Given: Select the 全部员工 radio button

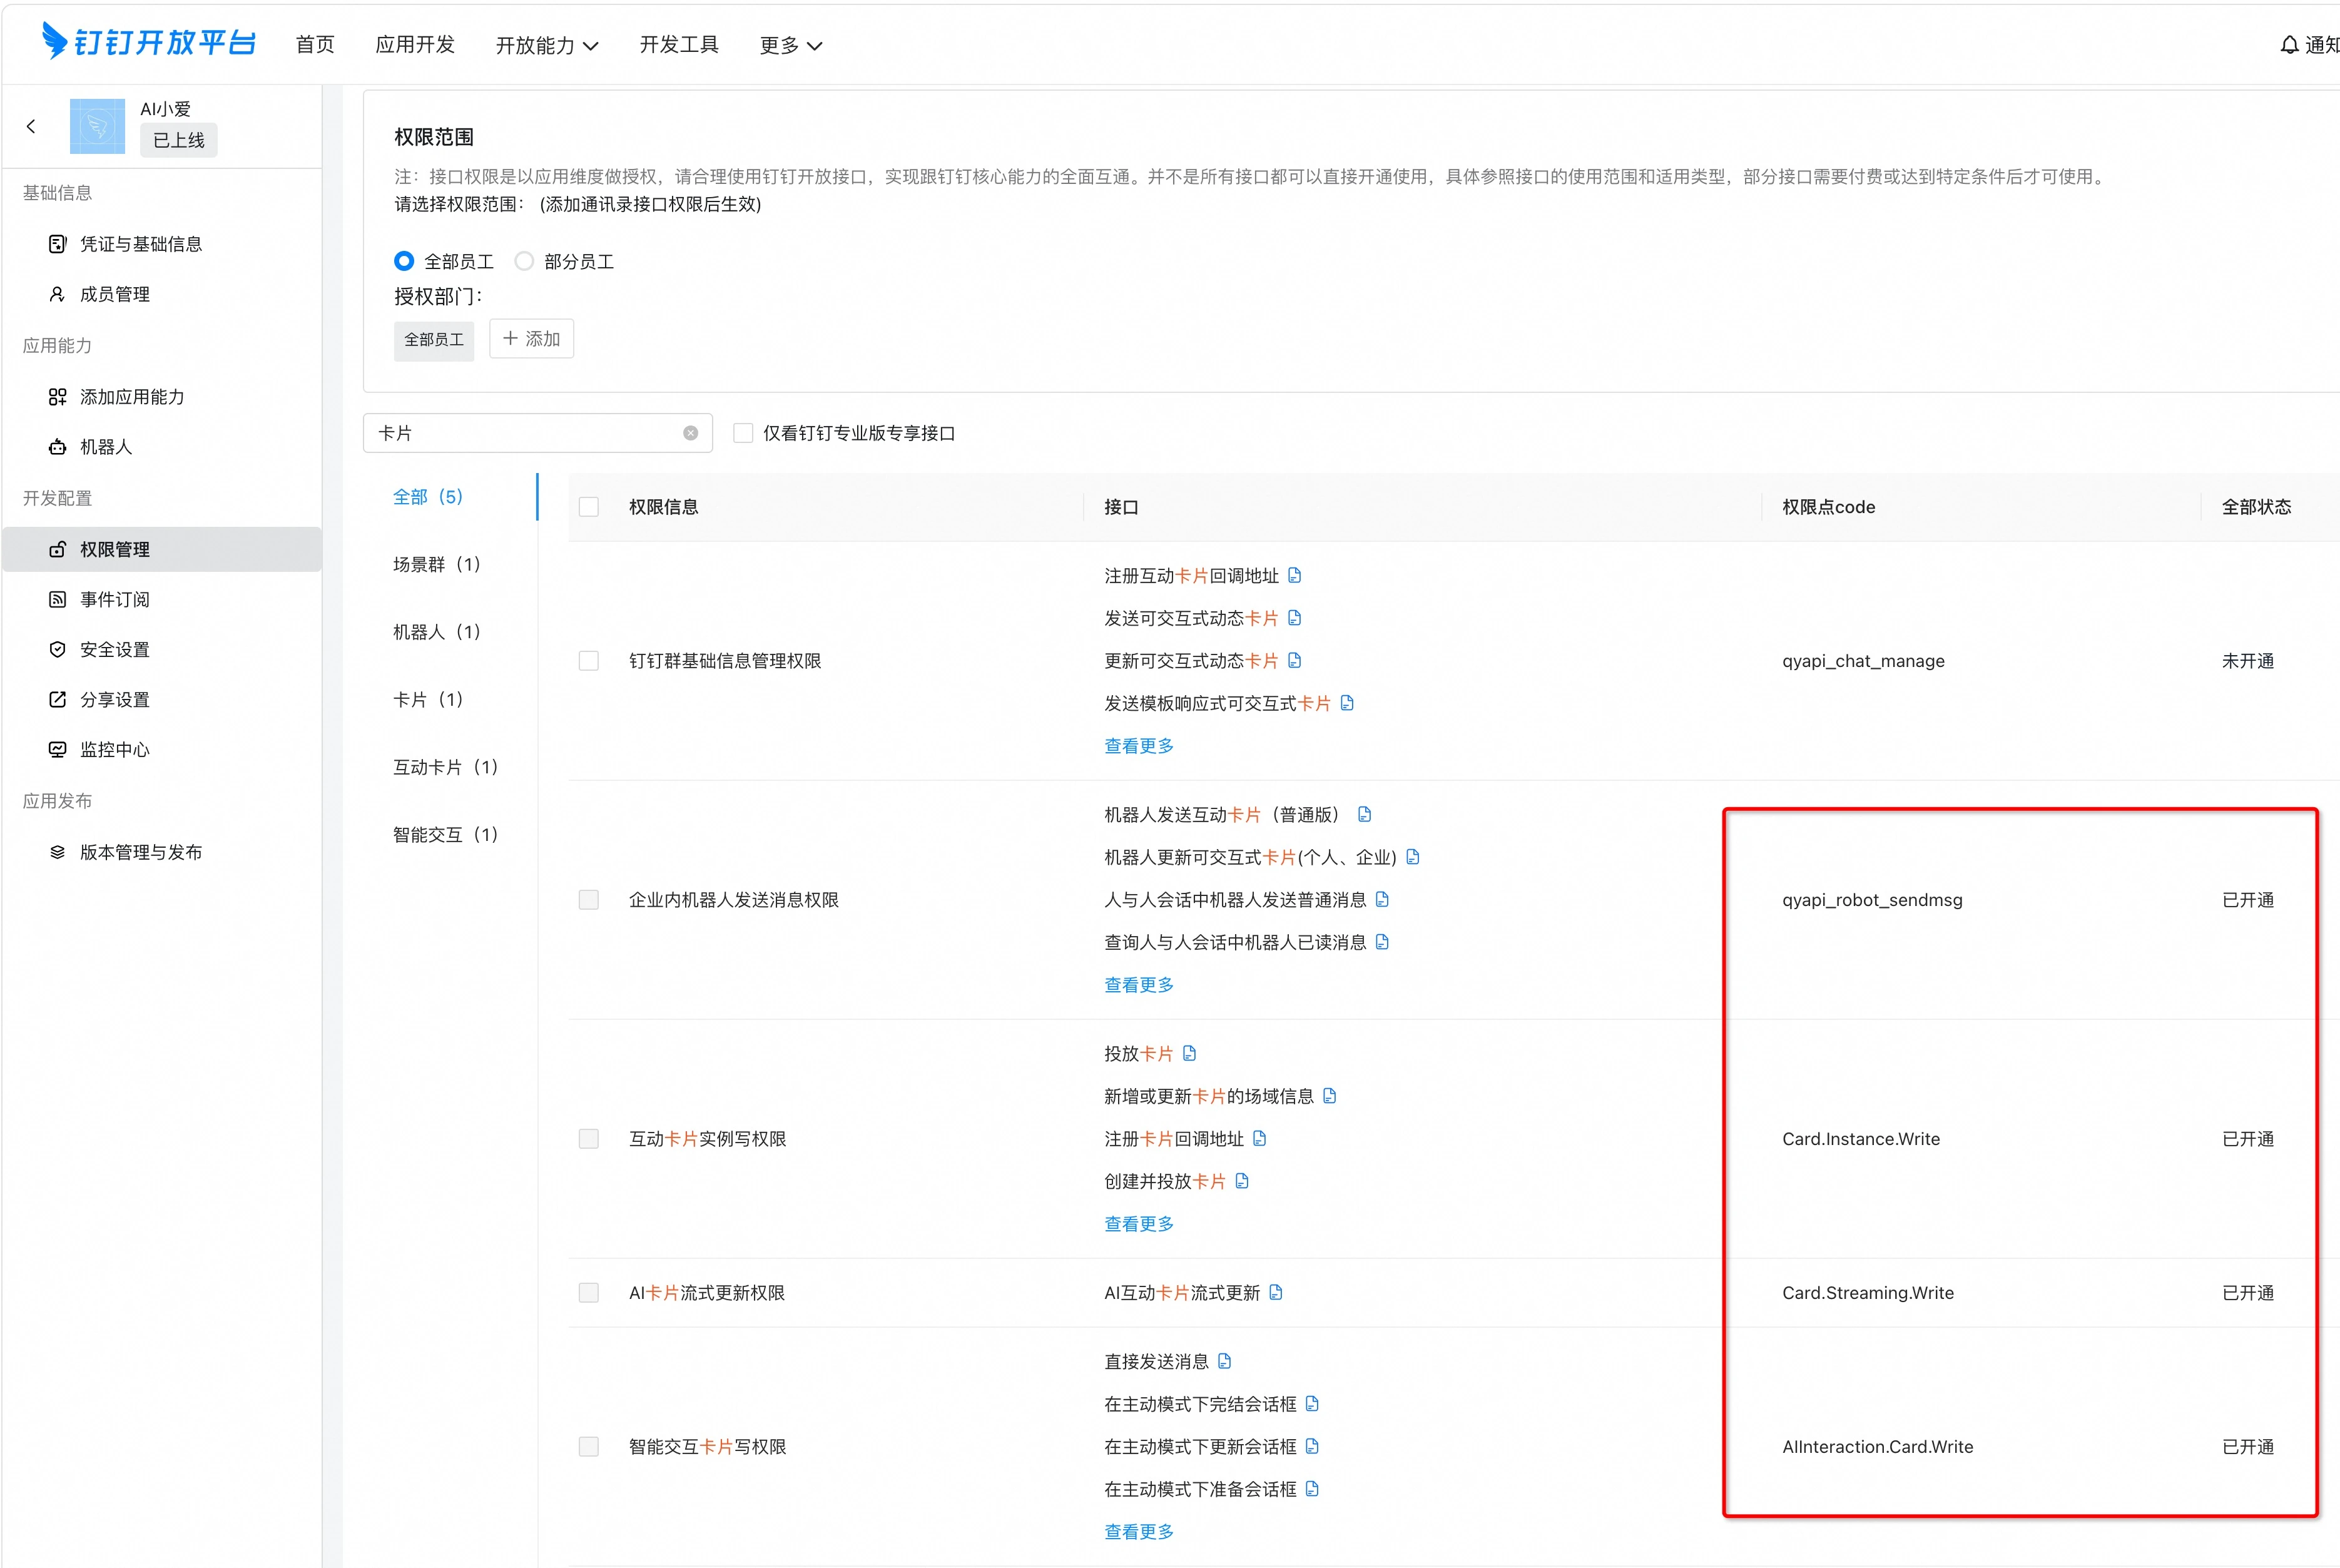Looking at the screenshot, I should tap(404, 261).
